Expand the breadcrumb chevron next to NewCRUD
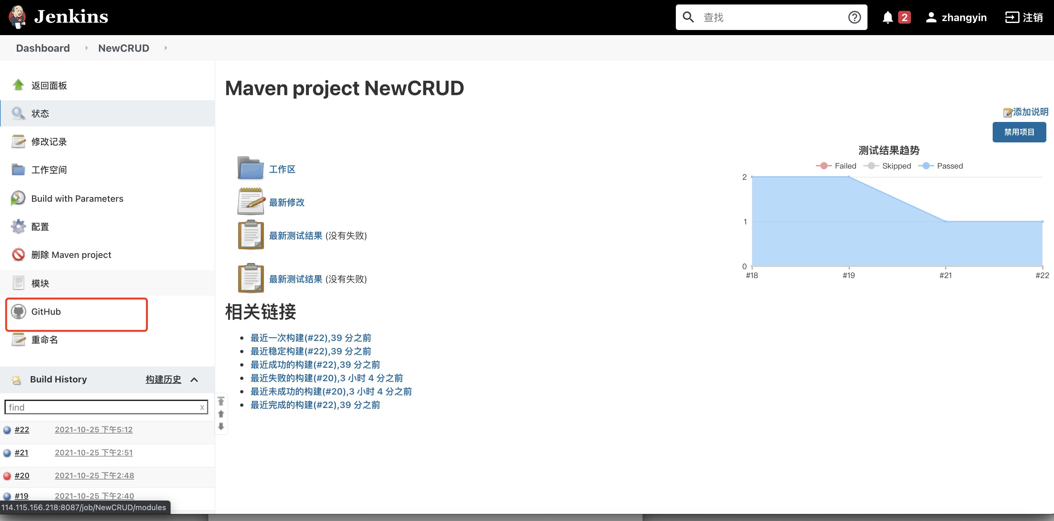 click(166, 48)
